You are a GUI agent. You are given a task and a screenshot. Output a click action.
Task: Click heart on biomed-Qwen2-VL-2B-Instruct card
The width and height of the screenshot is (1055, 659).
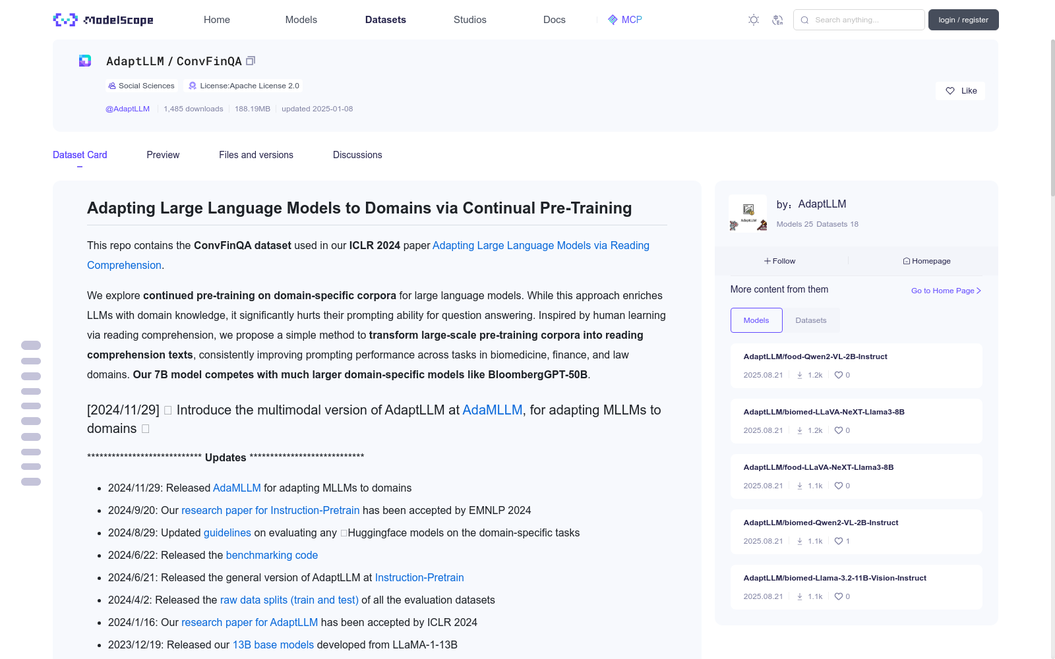(839, 541)
